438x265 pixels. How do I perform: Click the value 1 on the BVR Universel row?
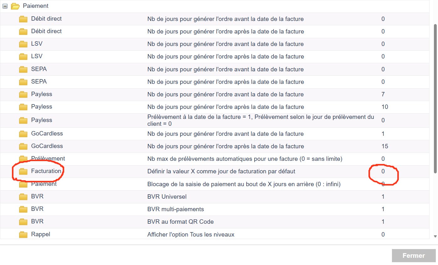(x=383, y=197)
